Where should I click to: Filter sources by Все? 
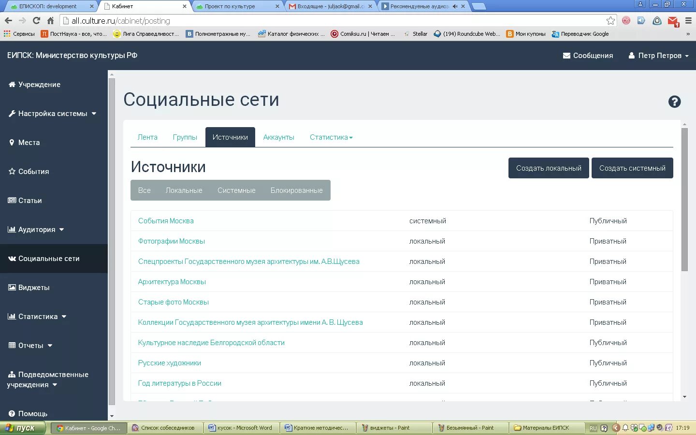144,190
